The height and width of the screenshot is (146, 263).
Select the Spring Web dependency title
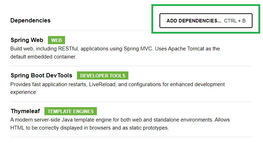coord(27,40)
